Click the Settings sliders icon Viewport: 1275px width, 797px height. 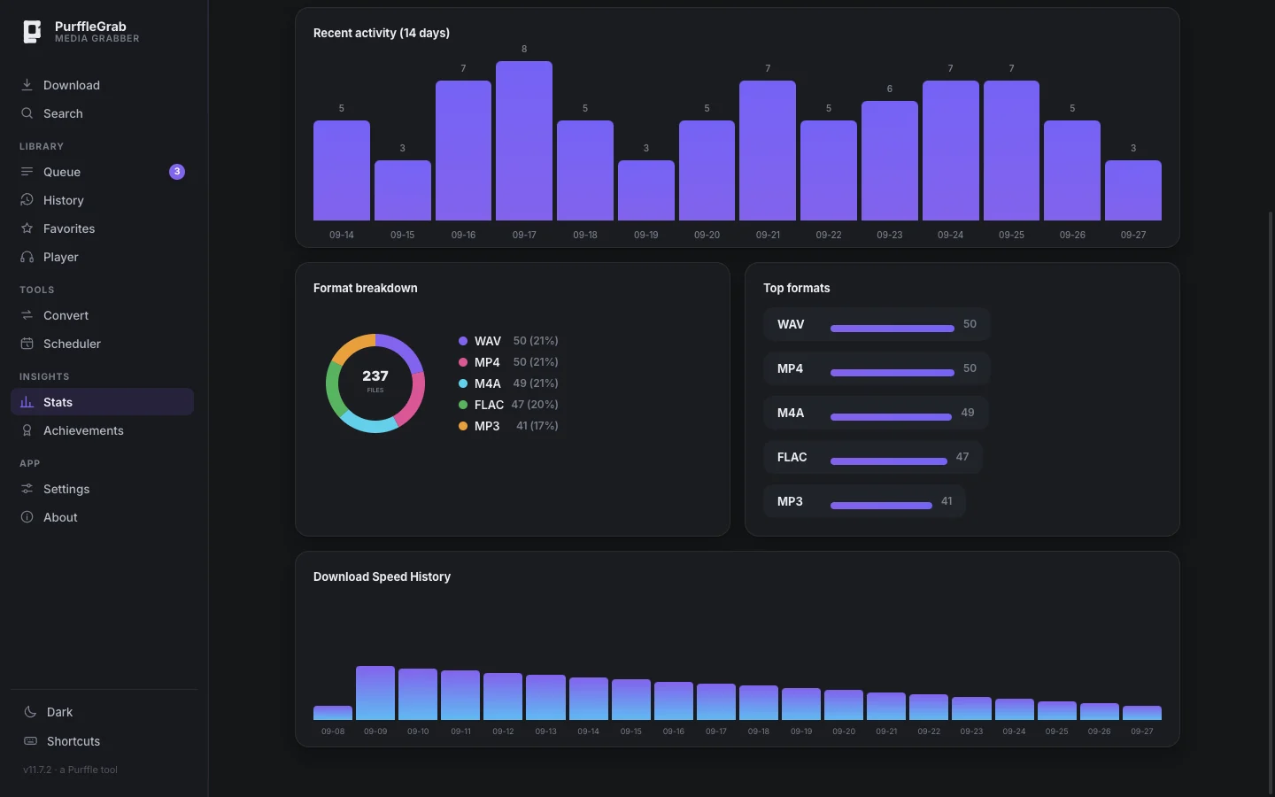click(27, 489)
